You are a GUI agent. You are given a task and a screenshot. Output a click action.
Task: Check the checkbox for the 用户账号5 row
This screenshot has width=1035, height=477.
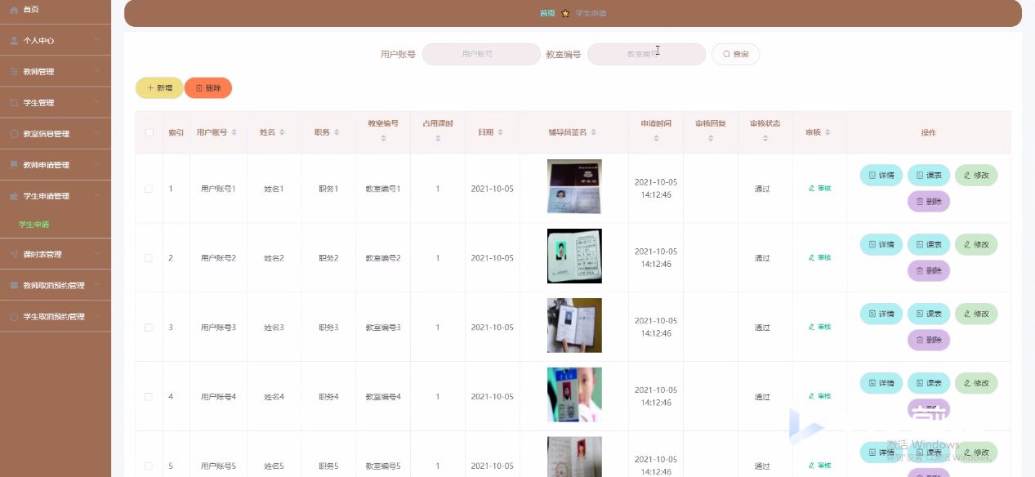[149, 466]
